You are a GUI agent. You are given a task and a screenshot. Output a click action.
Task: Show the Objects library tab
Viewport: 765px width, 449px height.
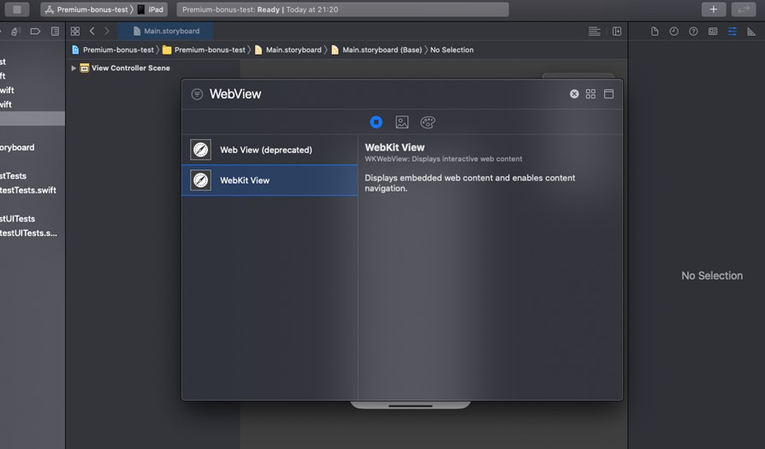[x=377, y=122]
